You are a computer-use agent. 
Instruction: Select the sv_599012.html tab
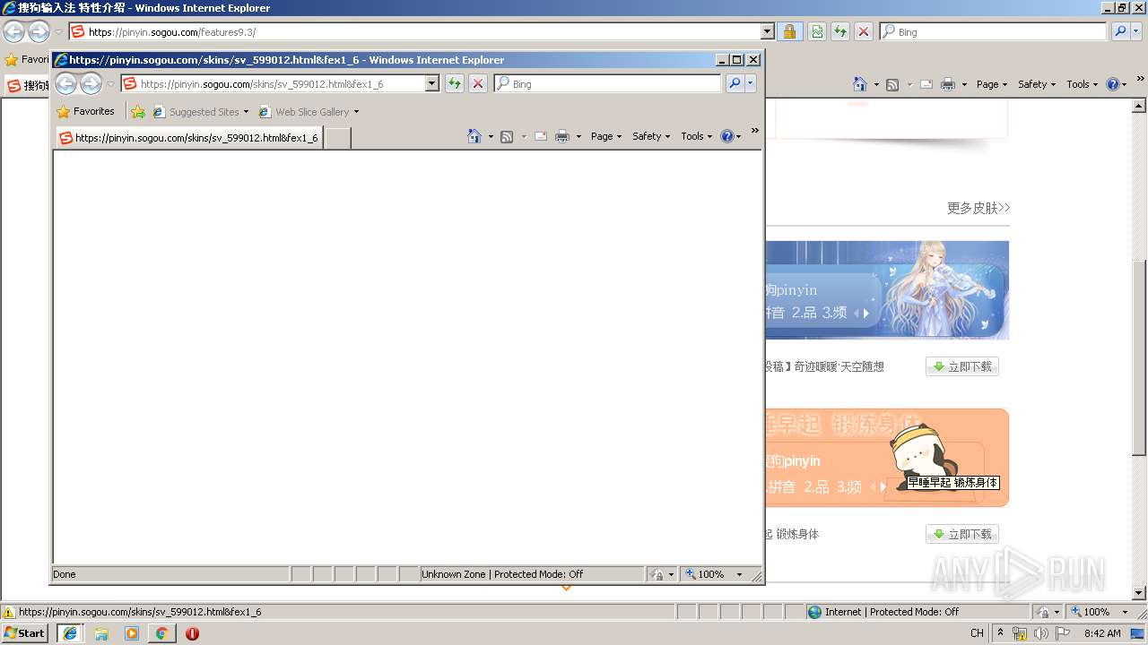[x=188, y=138]
